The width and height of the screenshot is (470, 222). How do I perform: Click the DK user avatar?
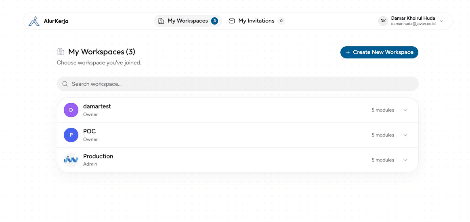[x=383, y=21]
